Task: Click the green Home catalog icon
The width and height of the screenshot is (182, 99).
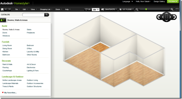Action: [2, 20]
